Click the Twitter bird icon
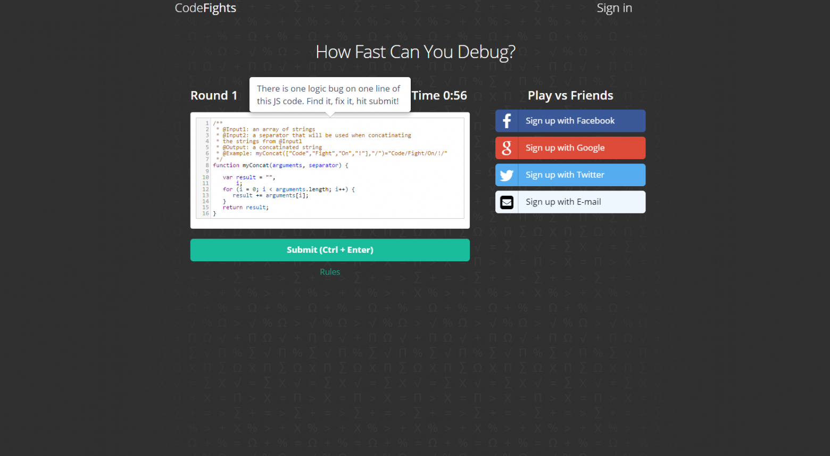This screenshot has height=456, width=830. pyautogui.click(x=507, y=175)
